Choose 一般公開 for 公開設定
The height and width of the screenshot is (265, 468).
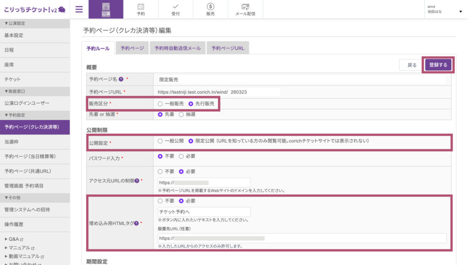(x=160, y=141)
